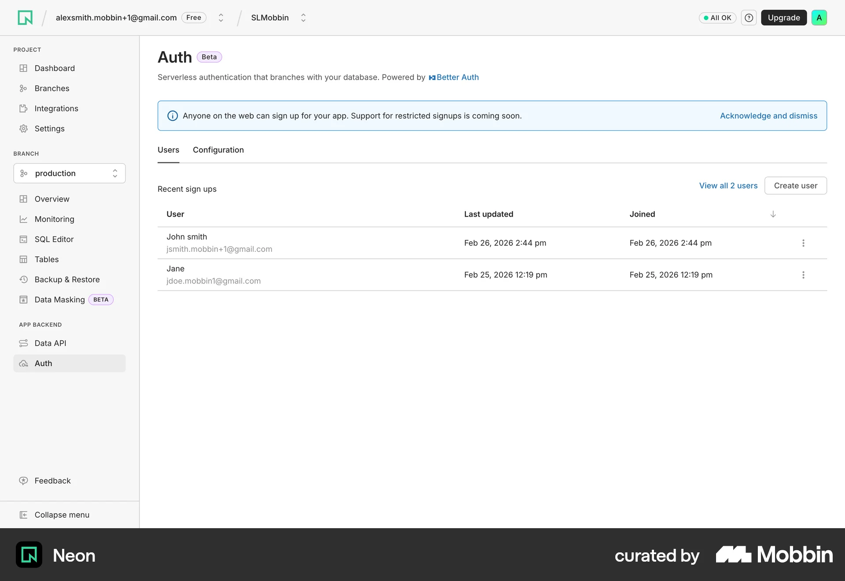The height and width of the screenshot is (581, 845).
Task: Click the Data Masking icon
Action: pyautogui.click(x=23, y=300)
